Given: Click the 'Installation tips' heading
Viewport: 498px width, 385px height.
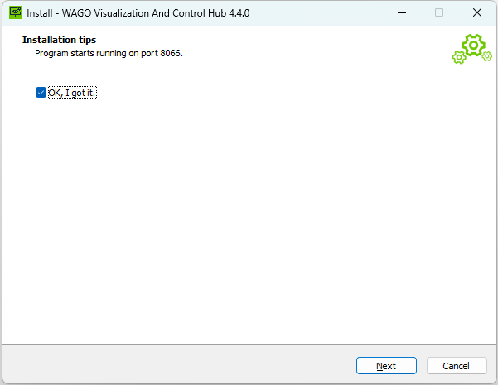Looking at the screenshot, I should click(x=59, y=40).
